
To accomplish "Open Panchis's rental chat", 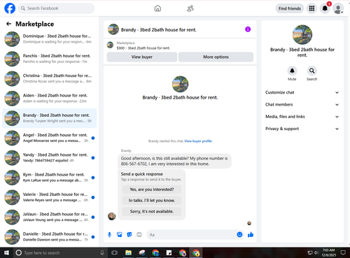I will pyautogui.click(x=50, y=59).
